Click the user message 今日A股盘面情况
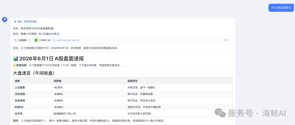Viewport: 295px width, 125px height. pyautogui.click(x=281, y=8)
